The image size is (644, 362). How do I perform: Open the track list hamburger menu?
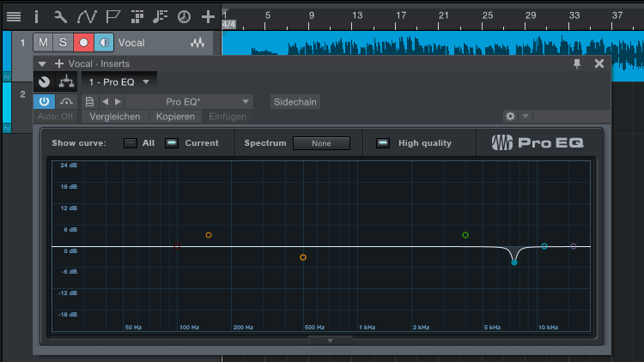click(x=14, y=17)
